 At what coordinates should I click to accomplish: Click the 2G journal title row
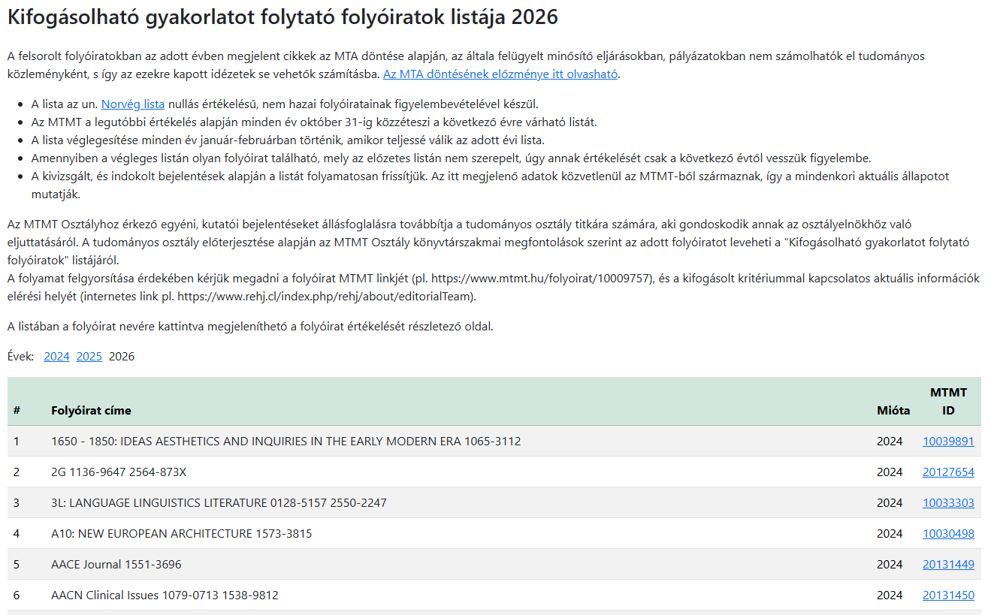[x=119, y=472]
